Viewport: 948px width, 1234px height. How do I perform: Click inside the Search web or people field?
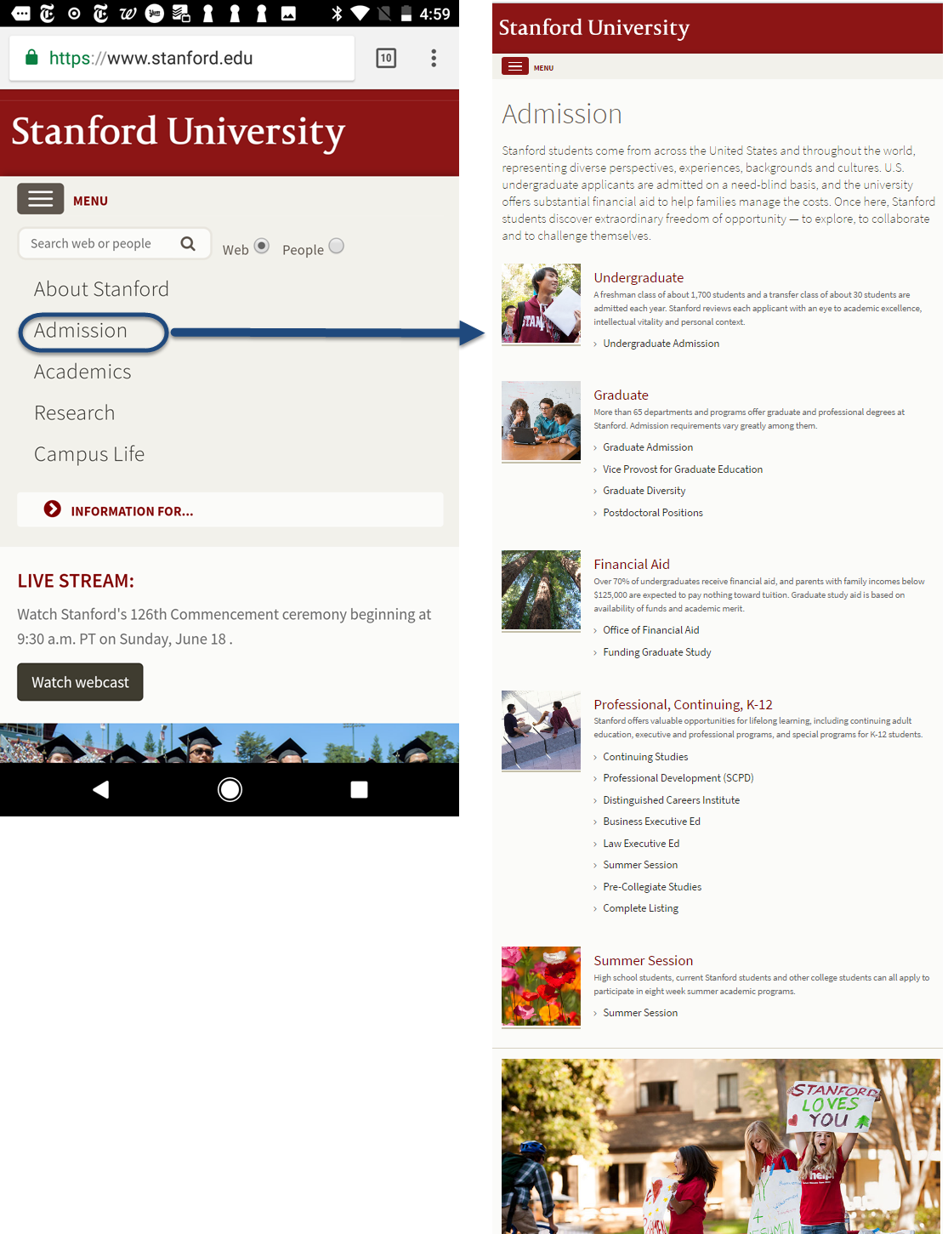coord(102,243)
